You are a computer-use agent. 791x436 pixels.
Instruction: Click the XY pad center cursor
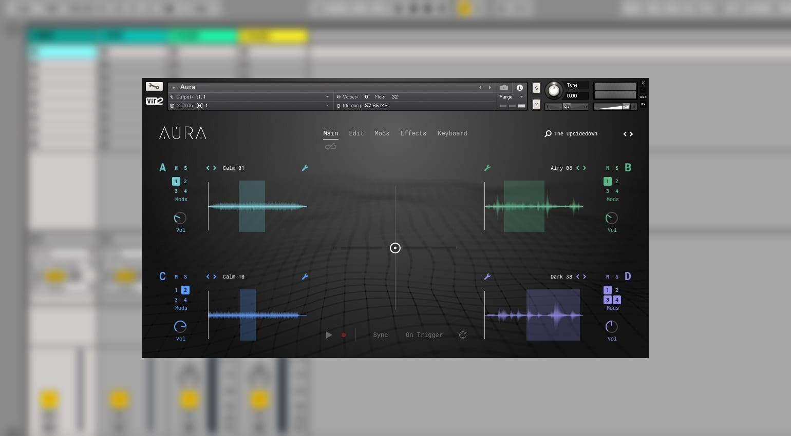[395, 248]
